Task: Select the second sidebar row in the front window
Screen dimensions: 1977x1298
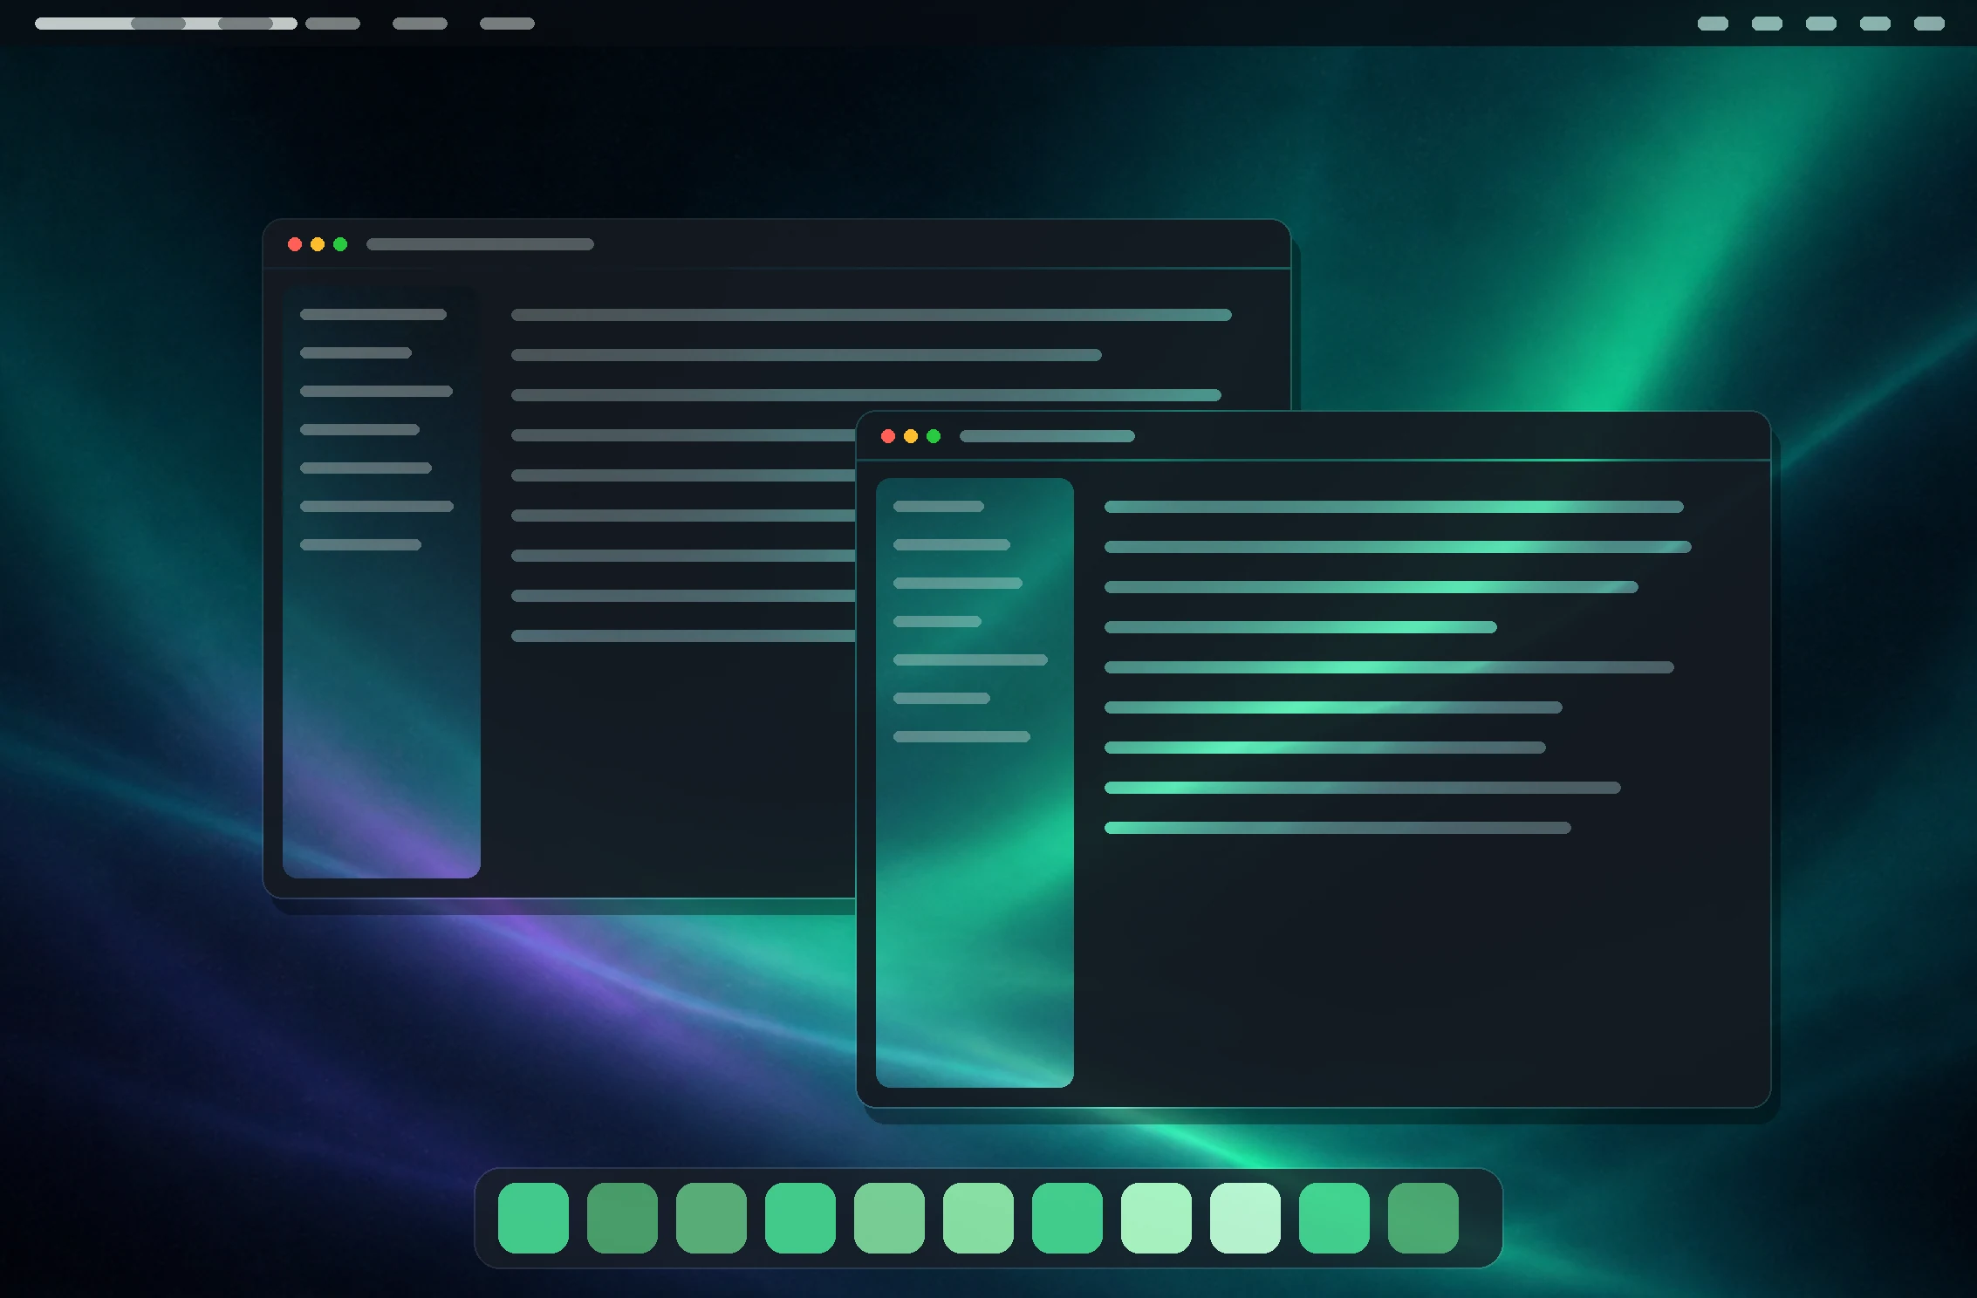Action: pyautogui.click(x=952, y=545)
